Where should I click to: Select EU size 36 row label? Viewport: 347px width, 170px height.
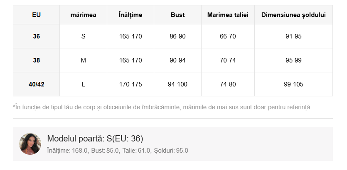(36, 36)
